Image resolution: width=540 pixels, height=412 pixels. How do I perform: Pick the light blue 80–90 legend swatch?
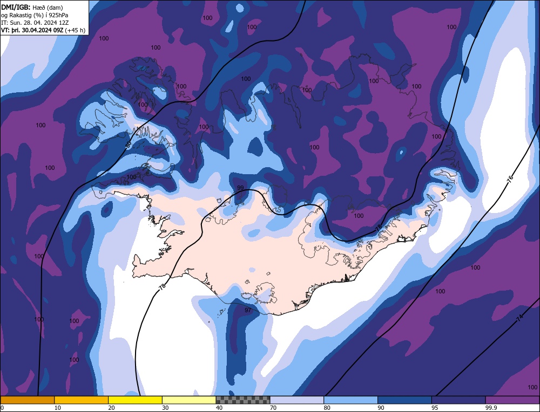[x=350, y=400]
